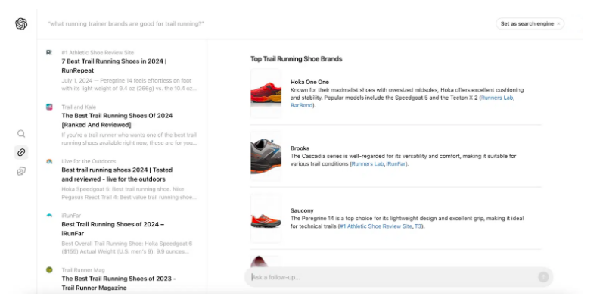Image resolution: width=603 pixels, height=302 pixels.
Task: Click the Hoka One One shoe thumbnail
Action: pos(266,93)
